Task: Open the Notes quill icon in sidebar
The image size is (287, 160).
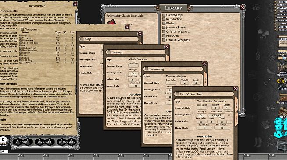Action: tap(283, 99)
